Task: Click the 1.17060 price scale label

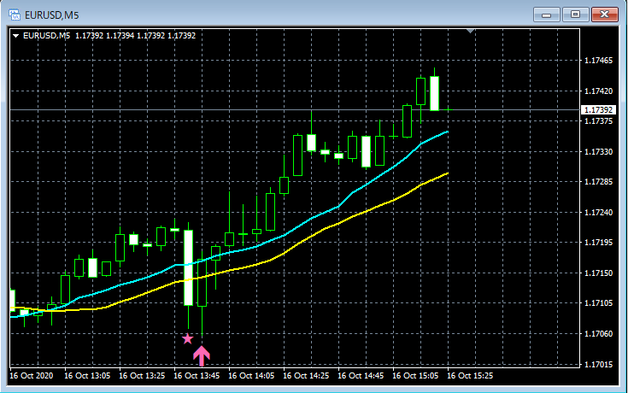Action: [x=598, y=333]
